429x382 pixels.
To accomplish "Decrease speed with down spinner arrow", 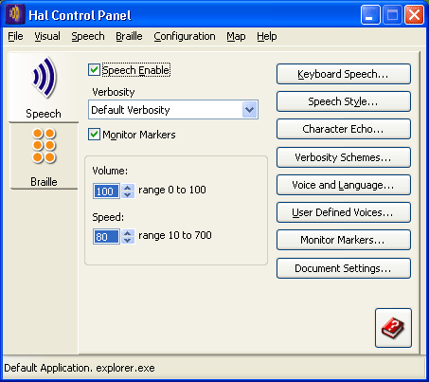I will click(128, 240).
